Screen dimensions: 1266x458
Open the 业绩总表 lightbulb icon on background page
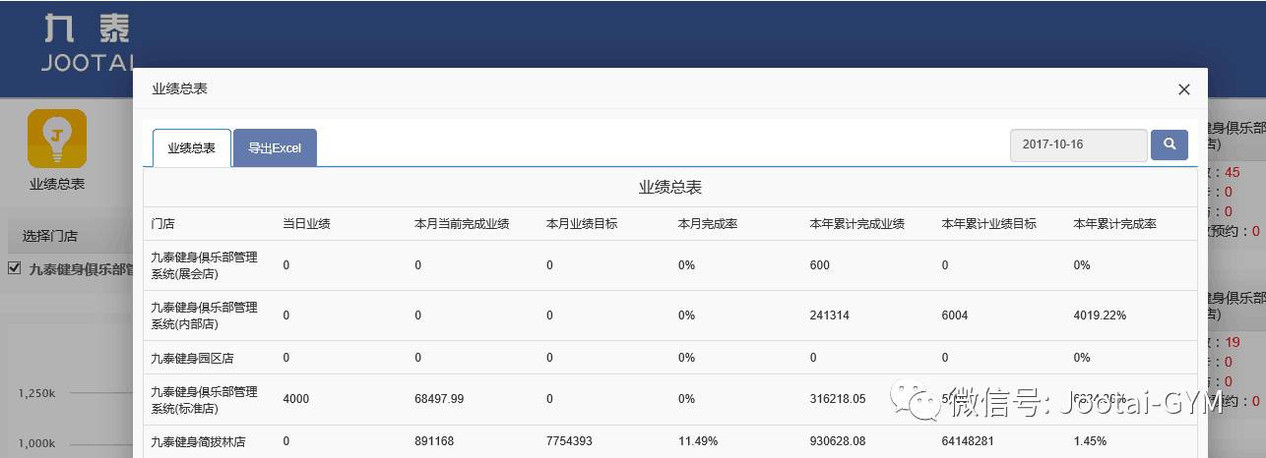click(x=57, y=138)
